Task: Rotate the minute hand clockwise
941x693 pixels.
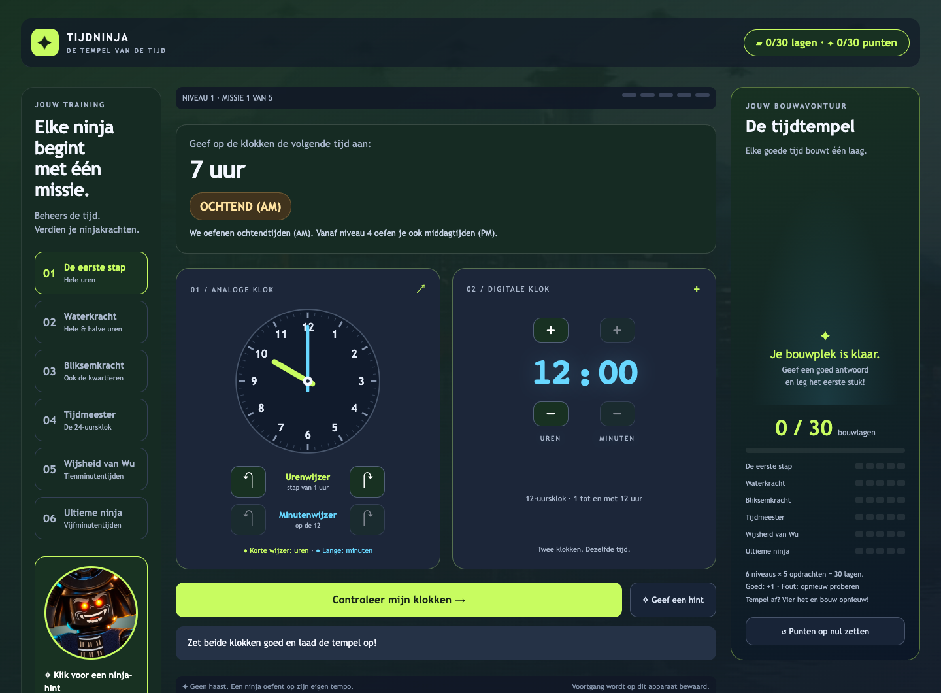Action: pos(367,520)
